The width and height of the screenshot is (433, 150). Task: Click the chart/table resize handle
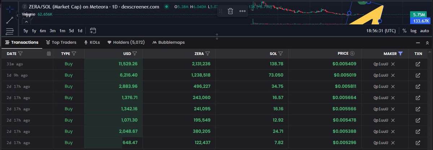pos(217,36)
